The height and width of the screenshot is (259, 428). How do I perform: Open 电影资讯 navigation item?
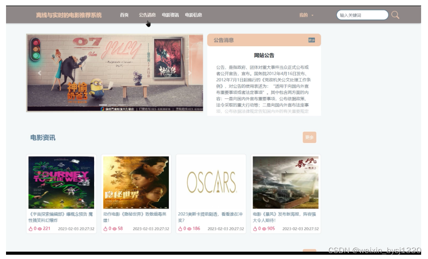pyautogui.click(x=170, y=15)
